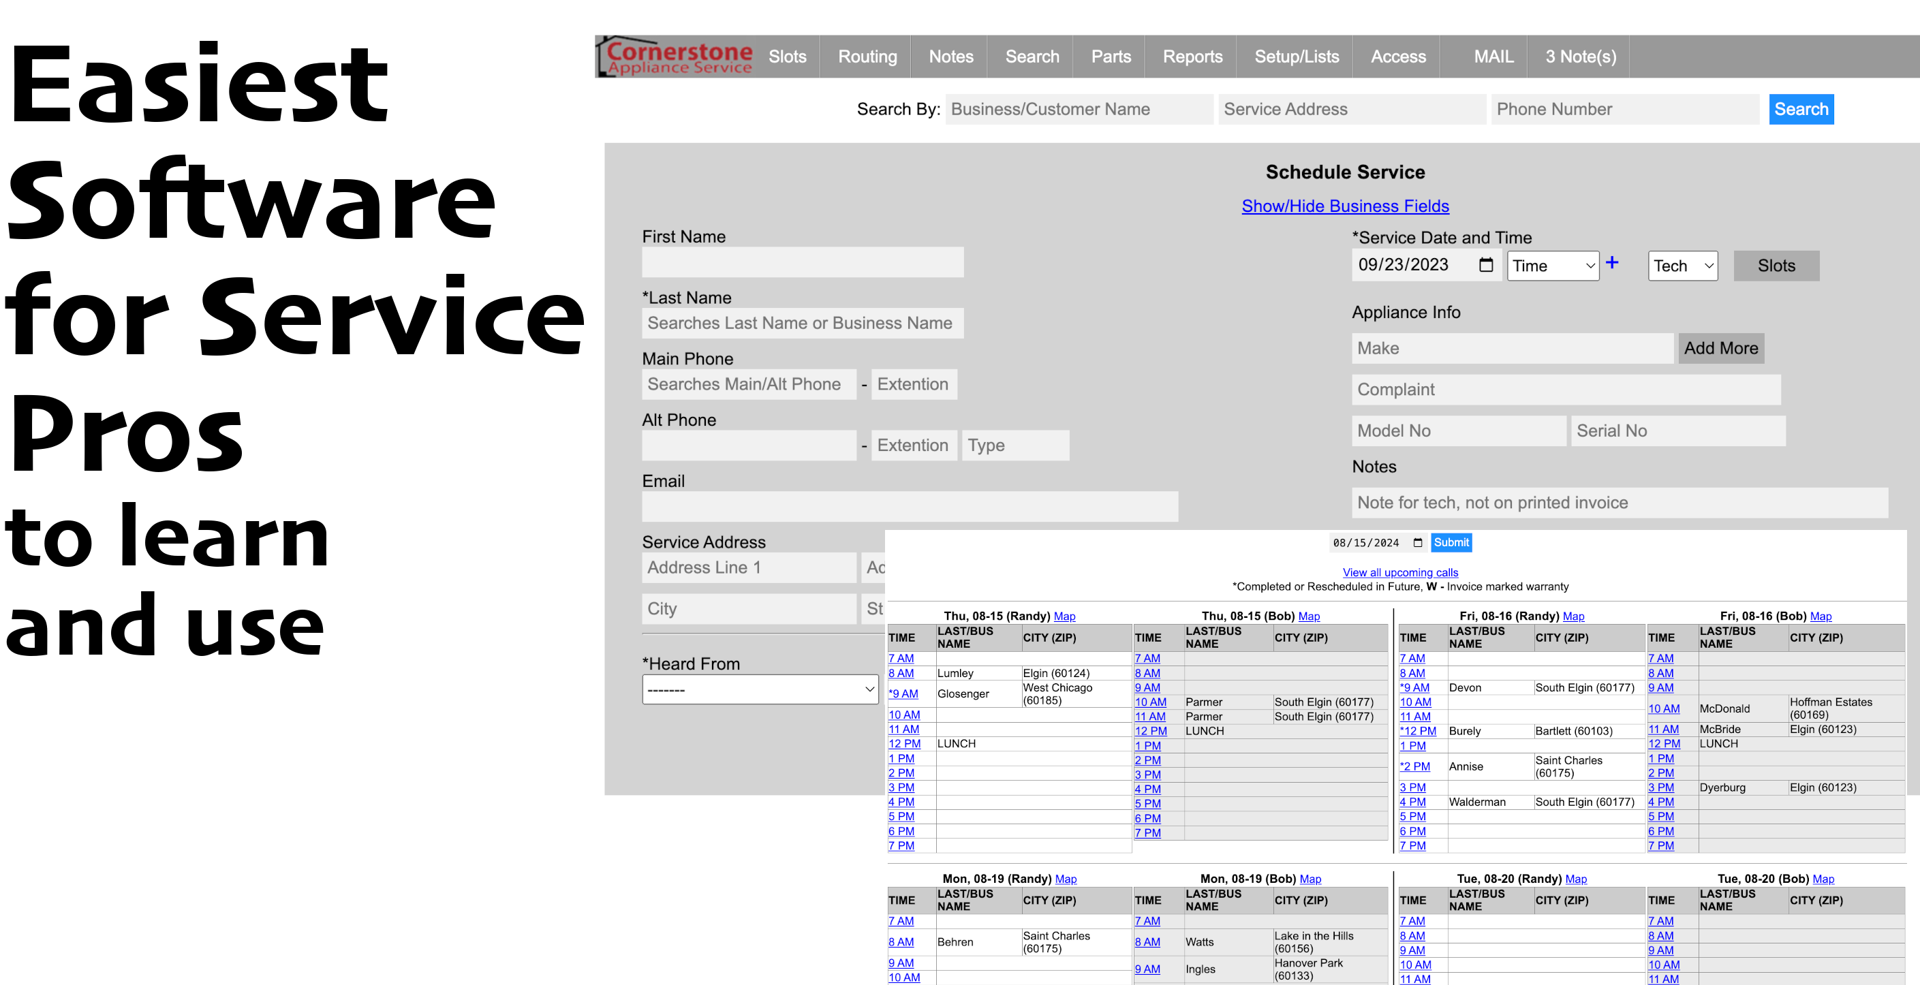
Task: Open the calendar icon next to 08/15/2024
Action: point(1418,543)
